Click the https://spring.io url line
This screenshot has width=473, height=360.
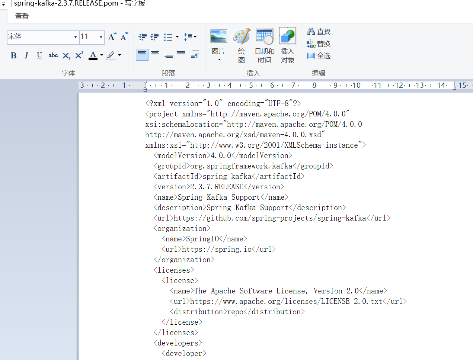[x=219, y=249]
